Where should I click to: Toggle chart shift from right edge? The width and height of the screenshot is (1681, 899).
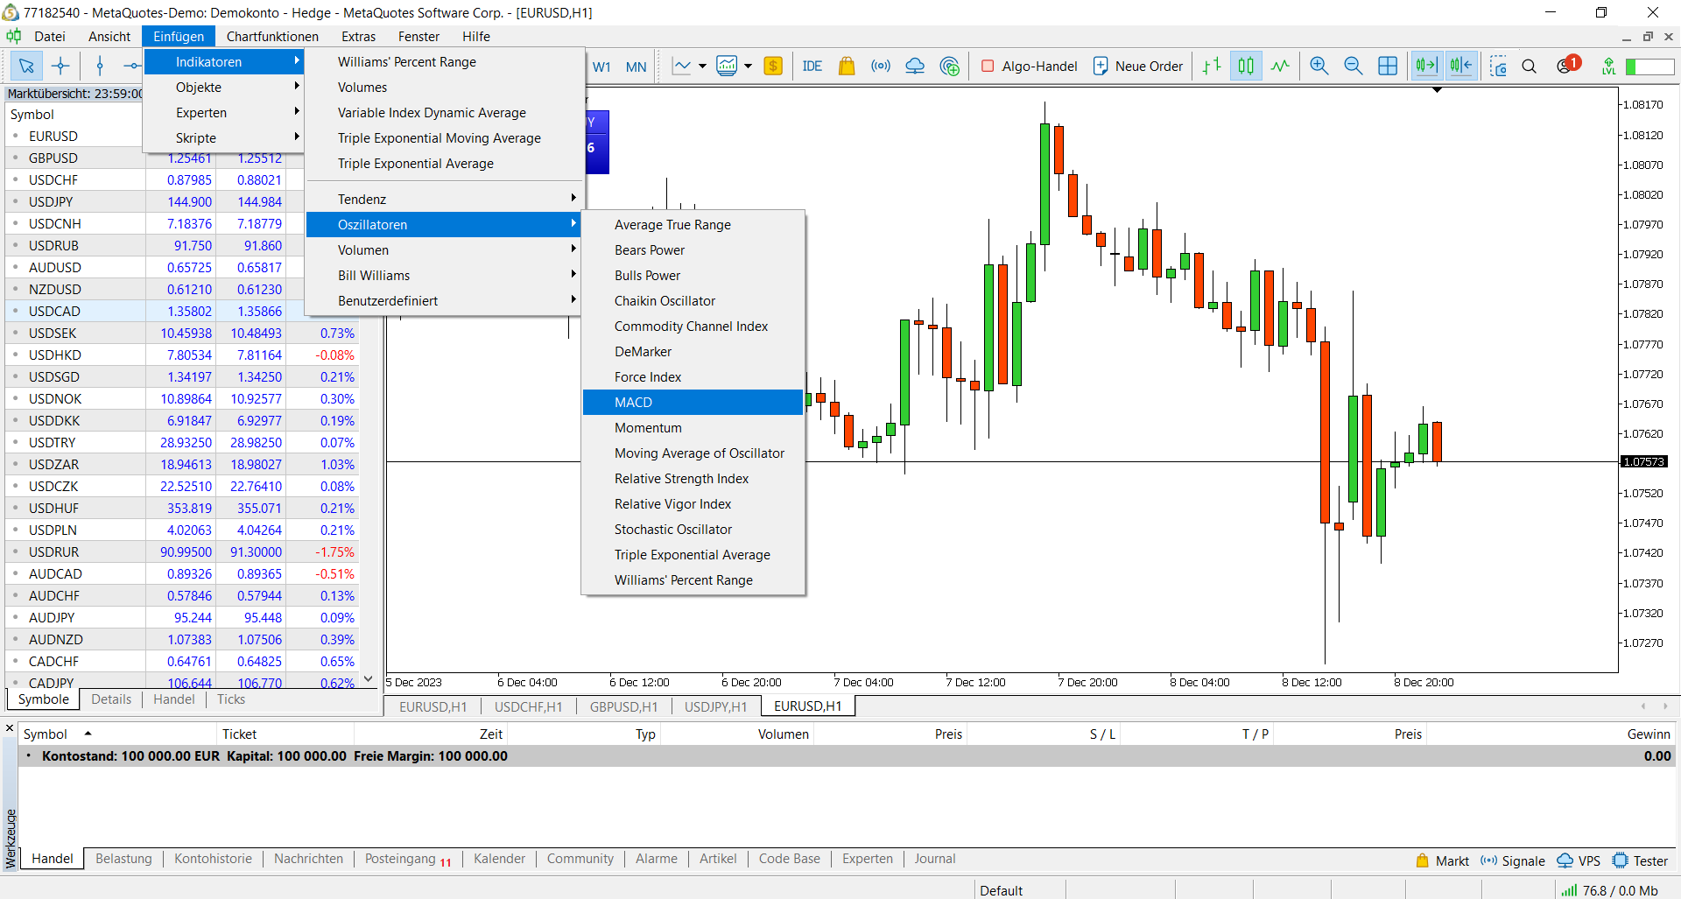1461,66
